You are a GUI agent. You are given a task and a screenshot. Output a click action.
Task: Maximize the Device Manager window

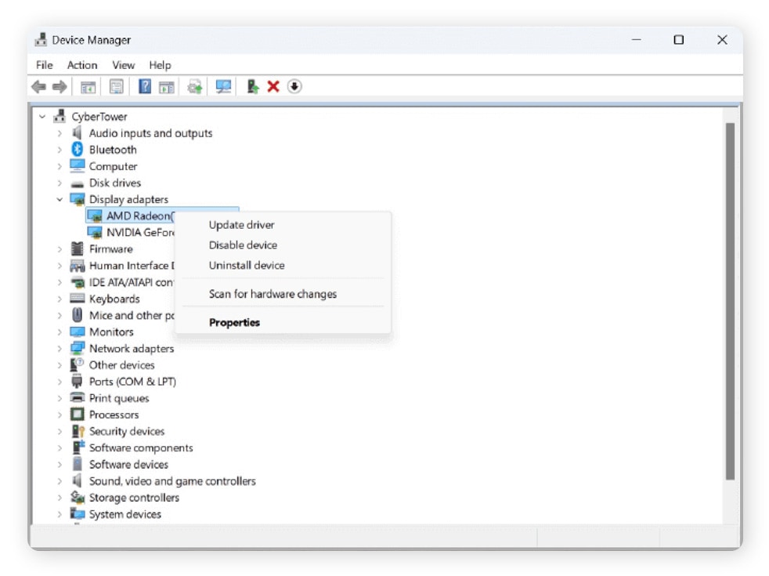[679, 40]
